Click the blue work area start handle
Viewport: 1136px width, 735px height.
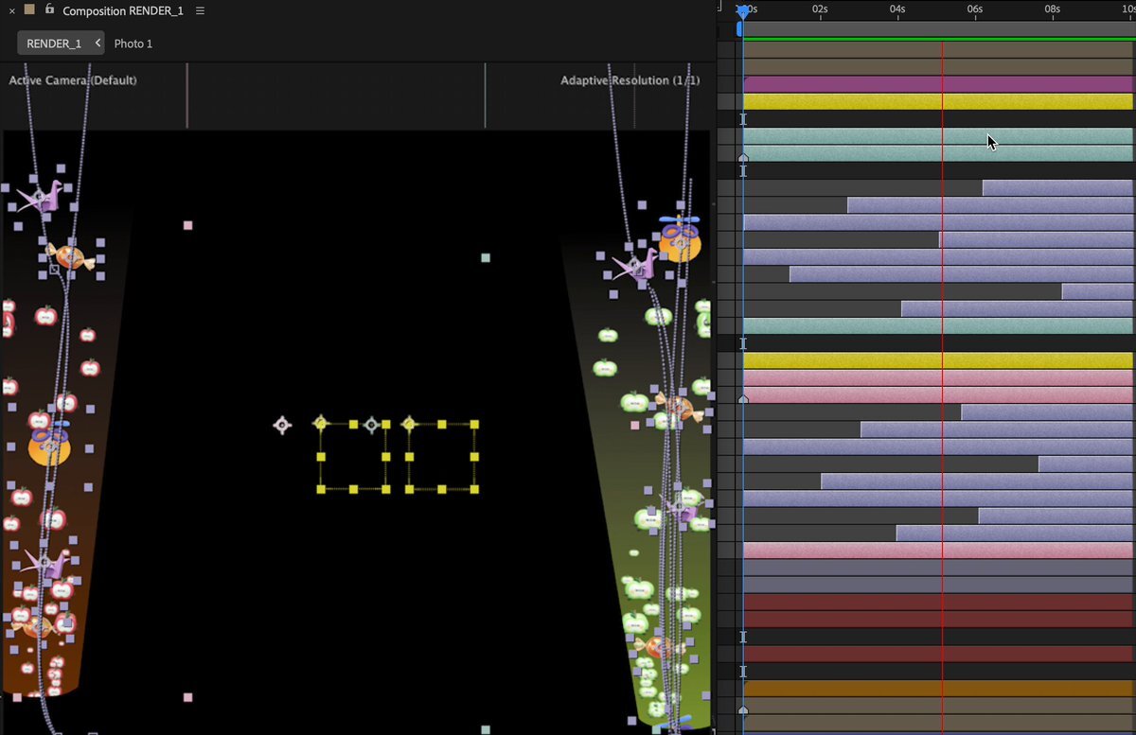coord(739,29)
